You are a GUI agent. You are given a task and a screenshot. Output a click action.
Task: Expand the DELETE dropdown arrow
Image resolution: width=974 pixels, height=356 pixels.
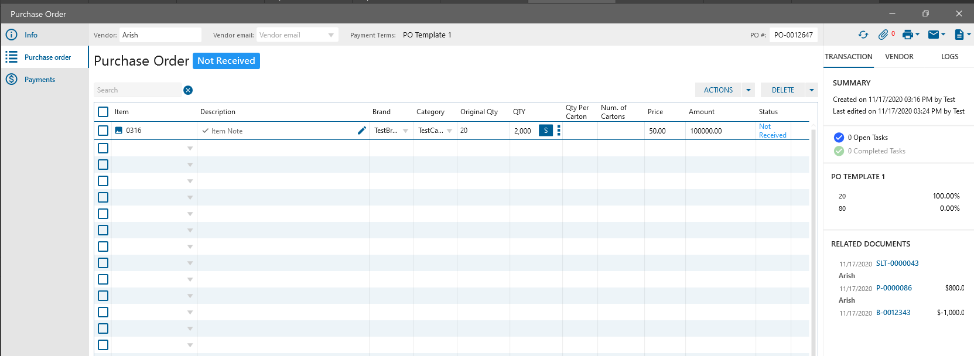pyautogui.click(x=811, y=90)
